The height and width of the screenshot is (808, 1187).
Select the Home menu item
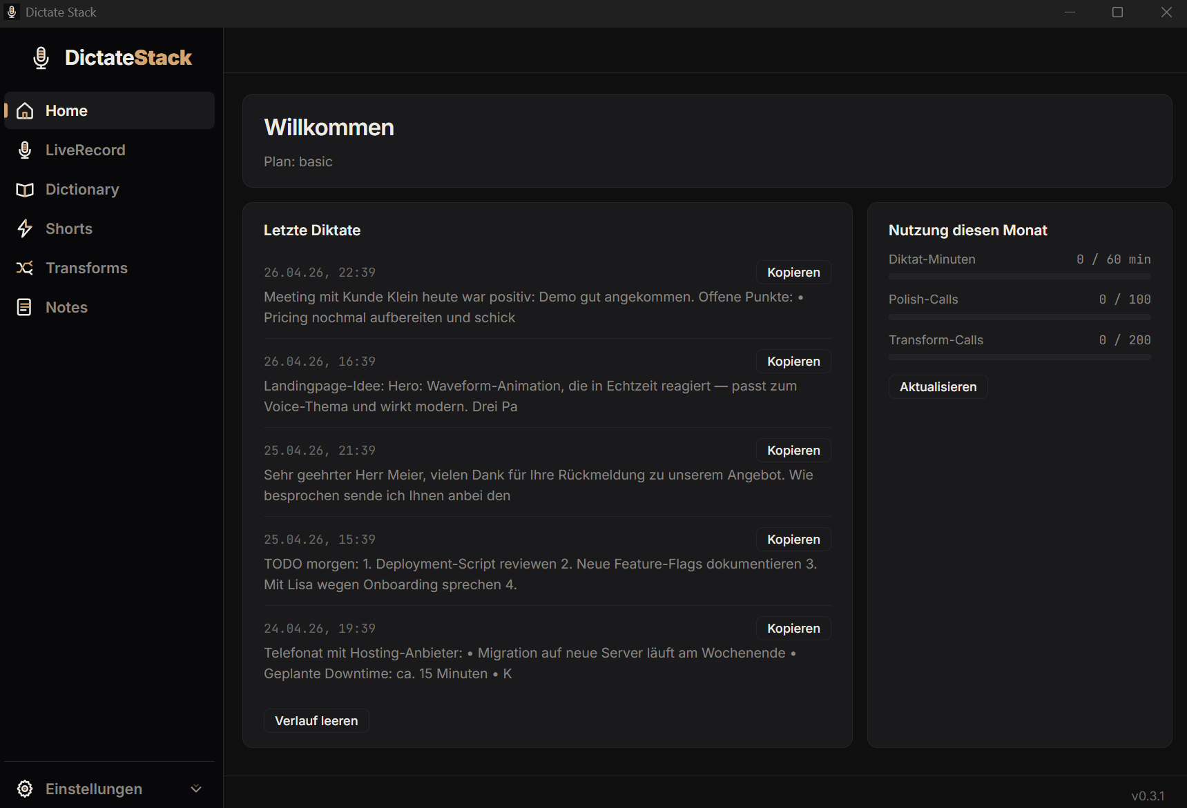click(109, 110)
